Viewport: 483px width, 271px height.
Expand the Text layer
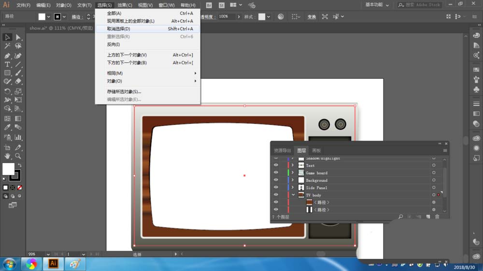293,165
